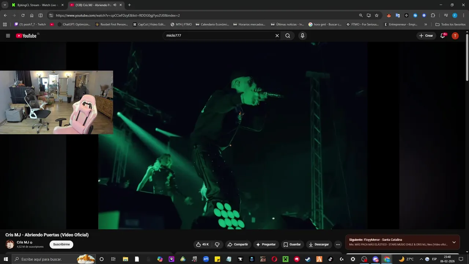The width and height of the screenshot is (469, 264).
Task: Like the video showing 45 K
Action: [202, 245]
